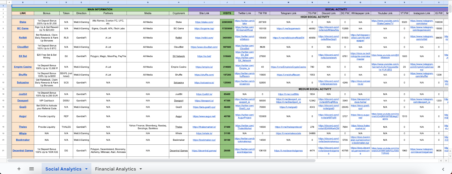Image resolution: width=452 pixels, height=174 pixels.
Task: Open the Empire Casino link in the LINK column
Action: click(x=23, y=67)
